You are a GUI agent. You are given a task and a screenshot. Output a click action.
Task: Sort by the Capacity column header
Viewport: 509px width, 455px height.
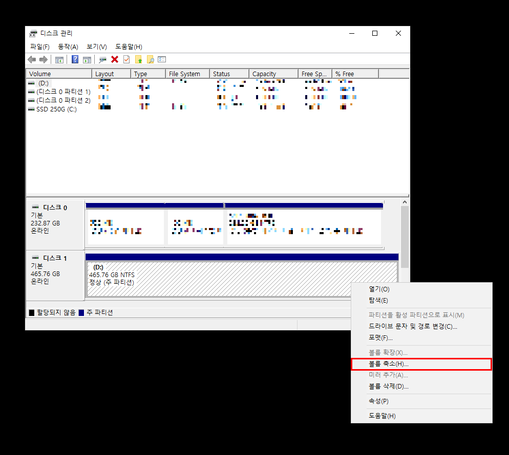tap(273, 74)
